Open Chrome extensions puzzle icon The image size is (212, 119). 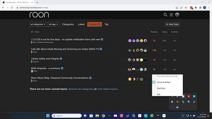click(x=196, y=8)
